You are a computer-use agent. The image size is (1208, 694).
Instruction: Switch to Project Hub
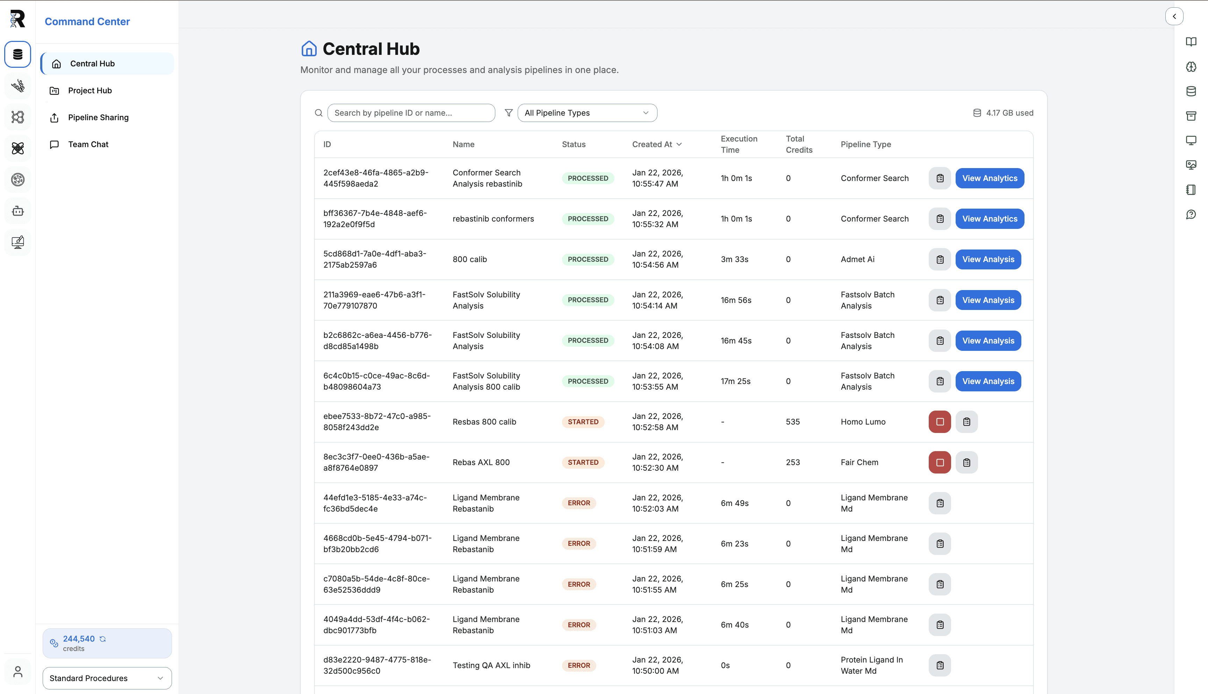tap(90, 90)
